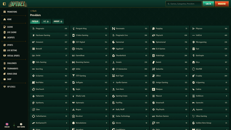Go Back from Providers page

coord(33,11)
